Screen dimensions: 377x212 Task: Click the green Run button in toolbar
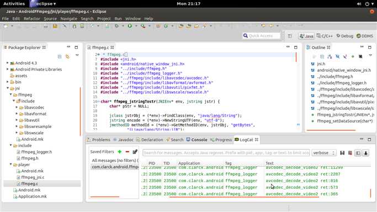coord(130,26)
